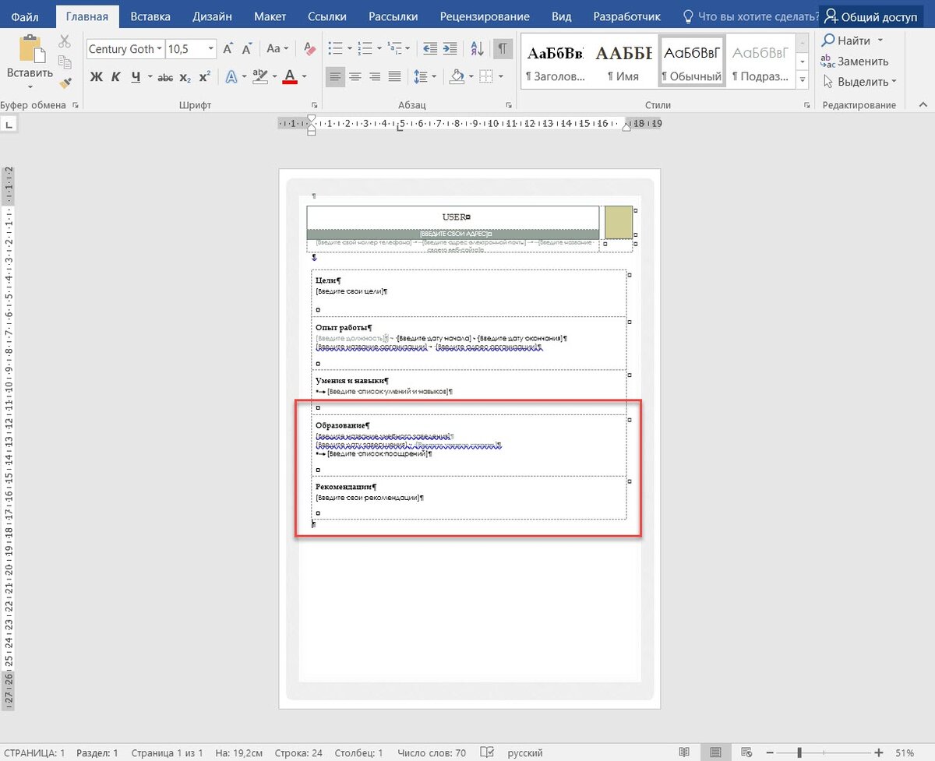
Task: Apply the Имя style from gallery
Action: tap(623, 61)
